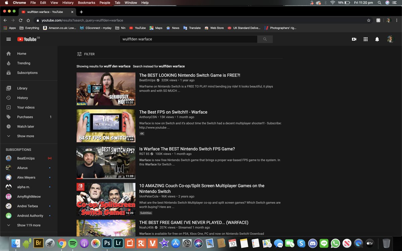Screen dimensions: 402x251
Task: Open BeatEmUps subscription in sidebar
Action: (26, 158)
